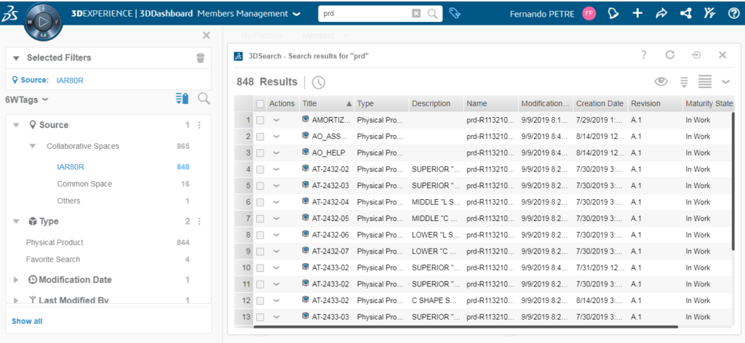This screenshot has width=745, height=343.
Task: Check the box for AT-2432-05 row
Action: click(260, 219)
